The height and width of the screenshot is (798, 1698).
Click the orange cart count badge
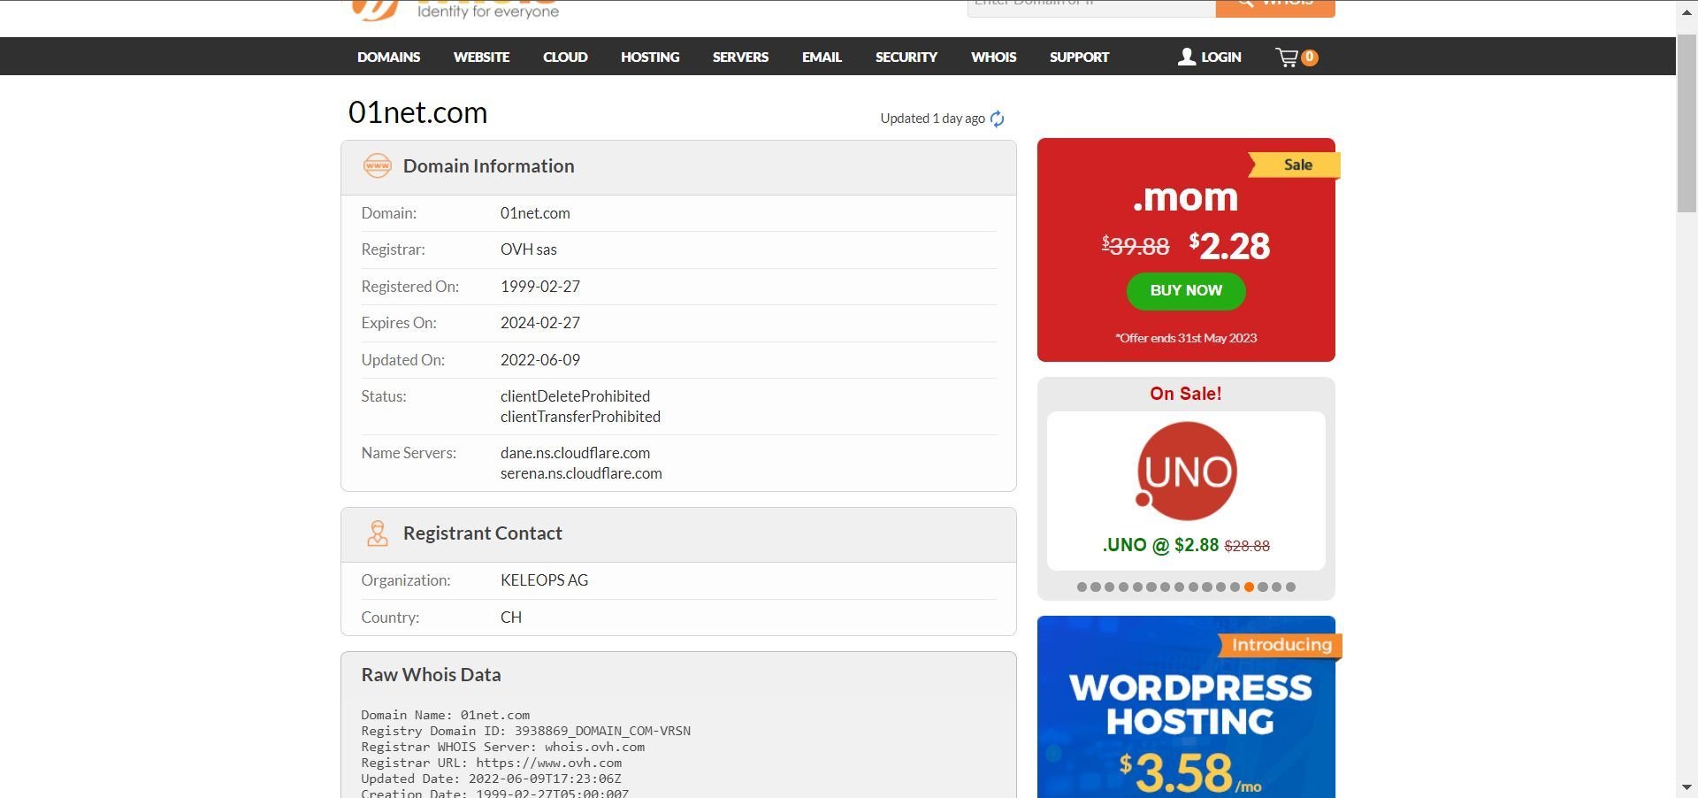pos(1310,58)
